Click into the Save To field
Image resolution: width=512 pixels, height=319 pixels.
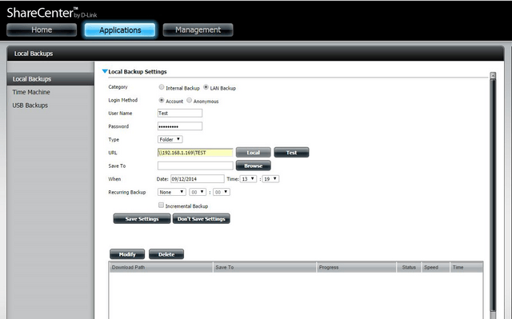(195, 165)
